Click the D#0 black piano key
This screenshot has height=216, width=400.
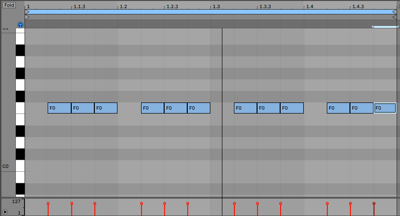coord(20,131)
